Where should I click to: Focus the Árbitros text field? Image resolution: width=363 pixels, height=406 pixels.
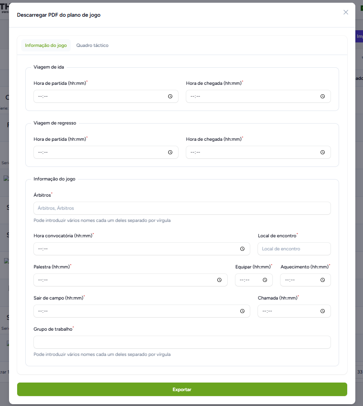click(x=182, y=208)
